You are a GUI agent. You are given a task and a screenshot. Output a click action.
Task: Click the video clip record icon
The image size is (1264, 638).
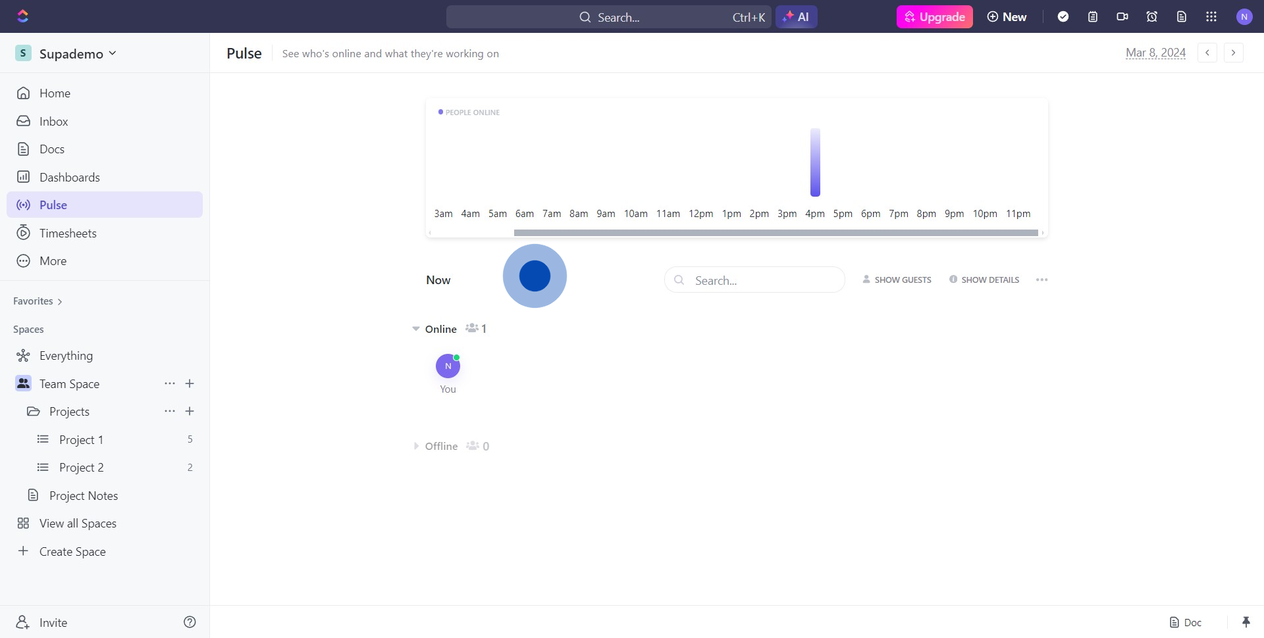point(1122,16)
